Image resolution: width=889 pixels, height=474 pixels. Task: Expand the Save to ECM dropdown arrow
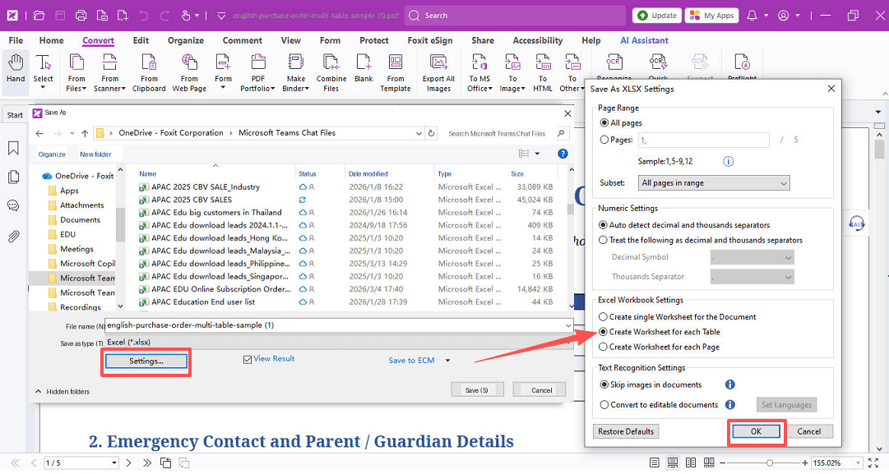(x=447, y=361)
